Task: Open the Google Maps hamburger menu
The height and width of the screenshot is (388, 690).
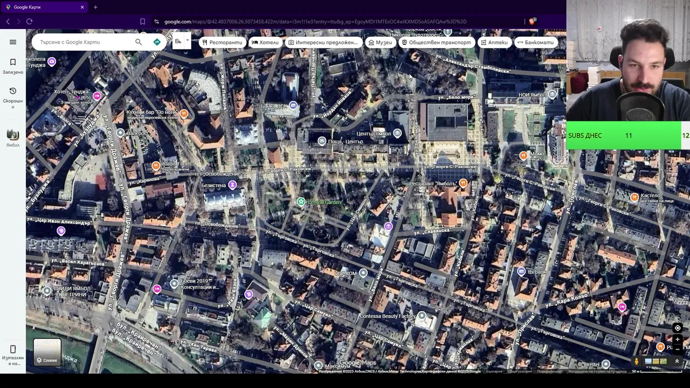Action: click(x=13, y=42)
